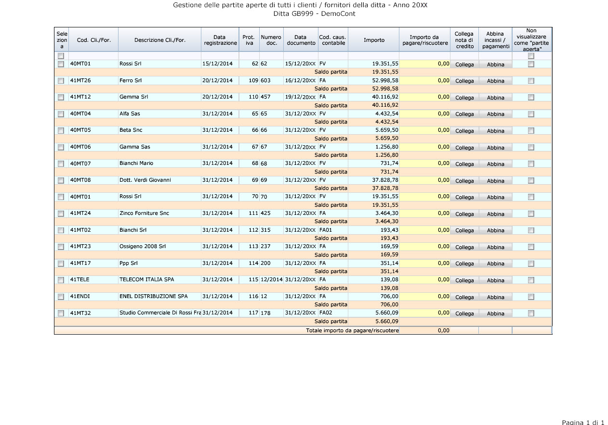Click supplier code 41TELE
This screenshot has height=425, width=608.
[80, 279]
